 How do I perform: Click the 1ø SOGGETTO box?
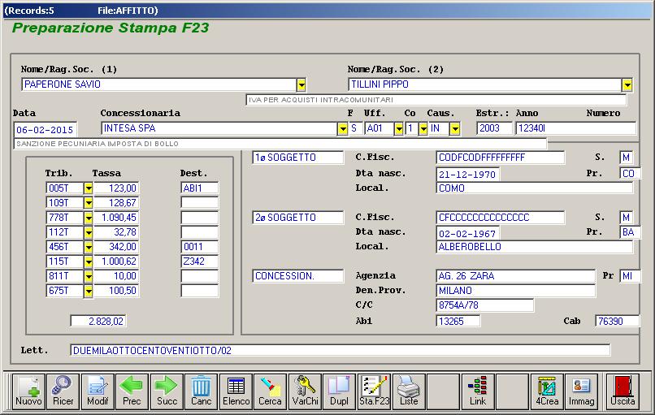pos(298,158)
